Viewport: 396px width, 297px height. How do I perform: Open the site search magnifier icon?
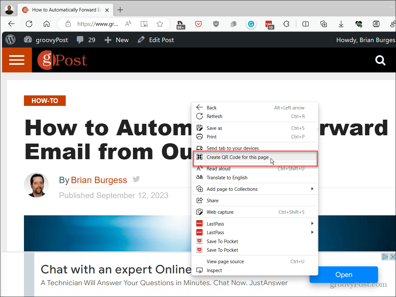pos(380,60)
